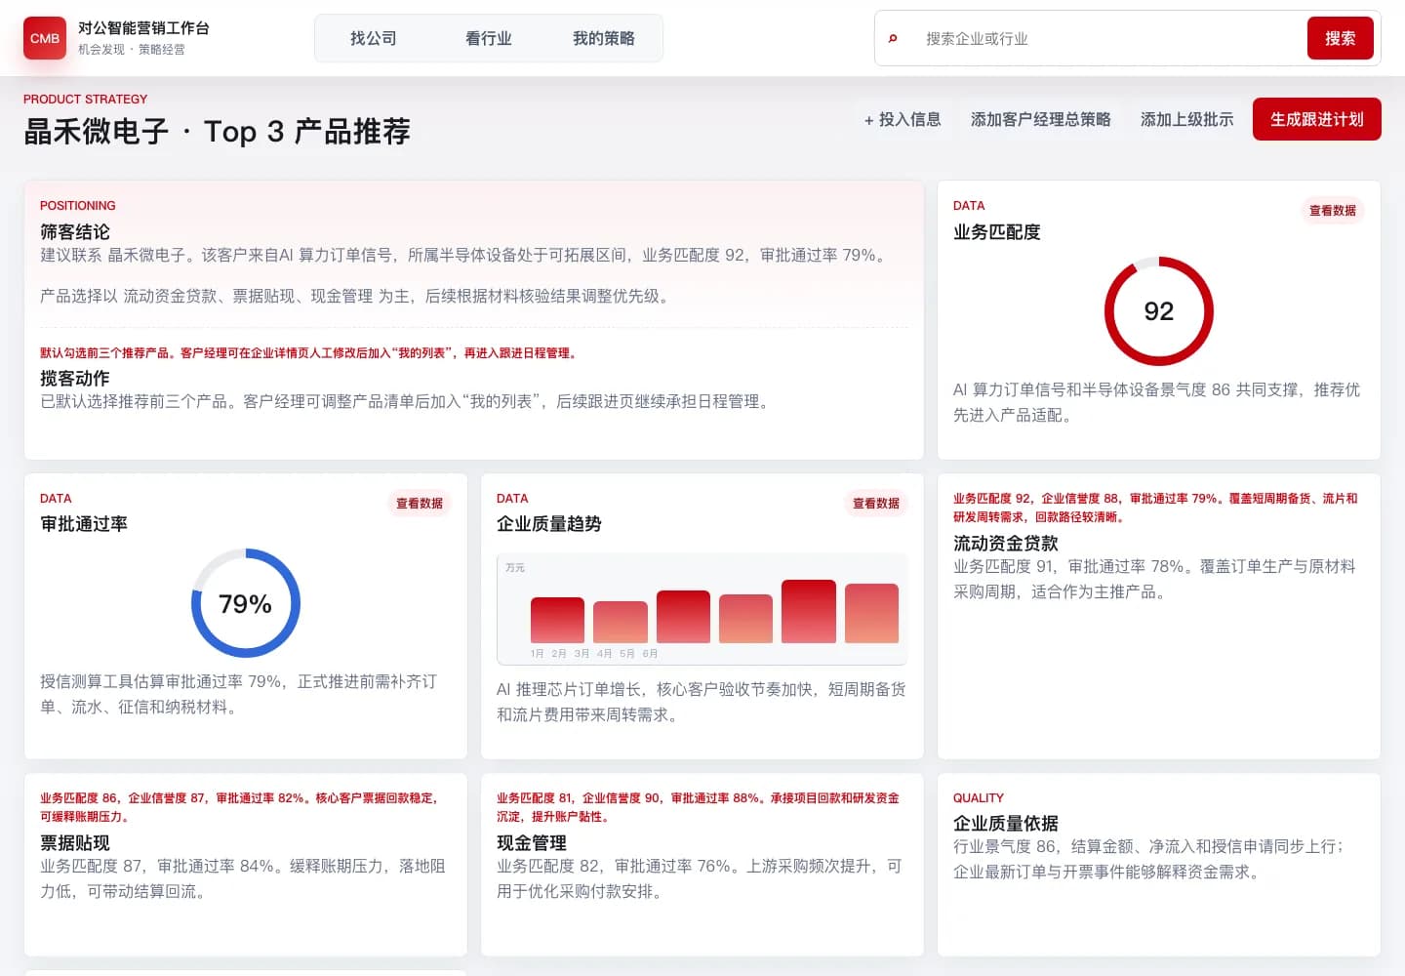Click the tallest red bar in trend chart
This screenshot has height=976, width=1405.
point(809,611)
